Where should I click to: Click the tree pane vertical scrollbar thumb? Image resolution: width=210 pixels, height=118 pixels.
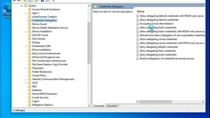(x=89, y=43)
